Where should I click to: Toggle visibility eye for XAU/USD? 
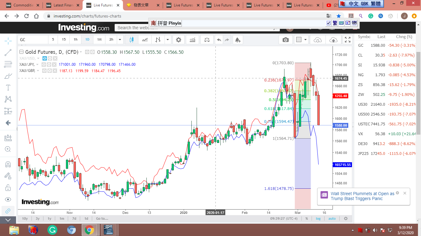45,58
